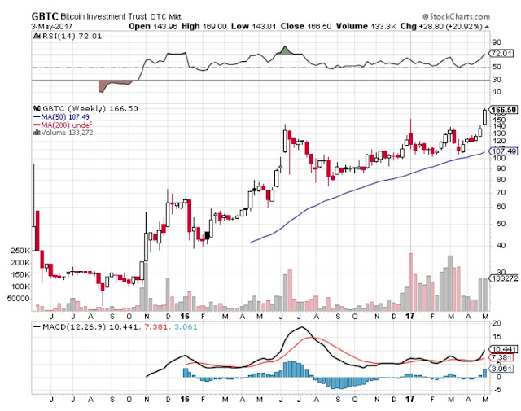Click the Close 166.50 value in header

[x=306, y=26]
